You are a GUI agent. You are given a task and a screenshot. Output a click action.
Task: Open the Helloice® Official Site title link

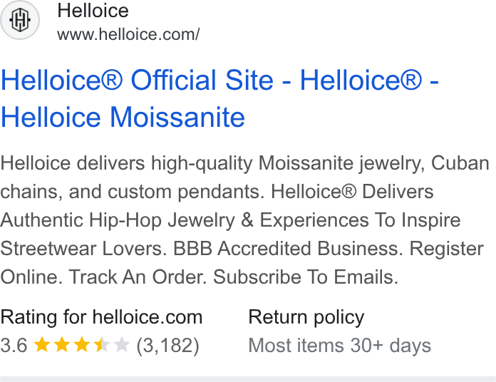[x=219, y=98]
